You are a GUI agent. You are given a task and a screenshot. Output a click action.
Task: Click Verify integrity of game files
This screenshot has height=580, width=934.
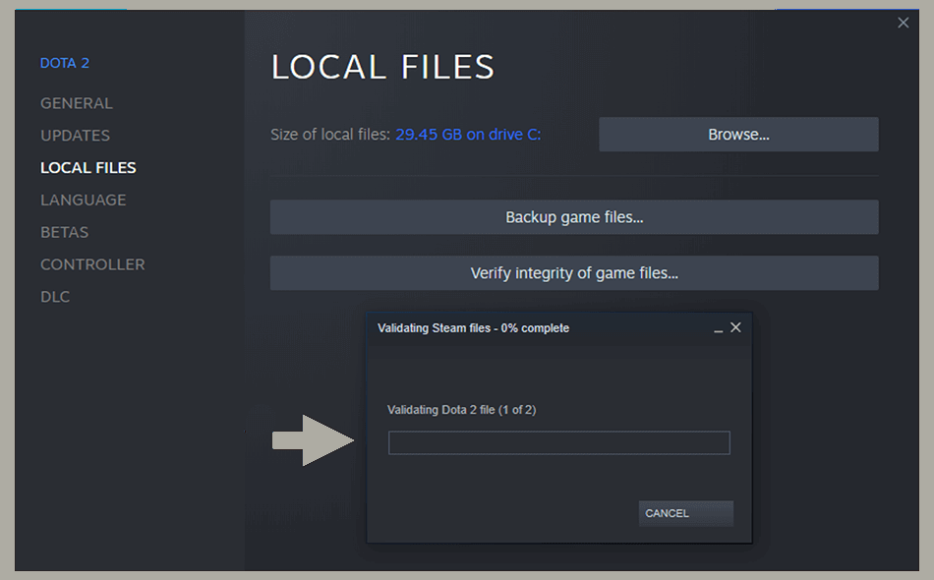[x=574, y=272]
